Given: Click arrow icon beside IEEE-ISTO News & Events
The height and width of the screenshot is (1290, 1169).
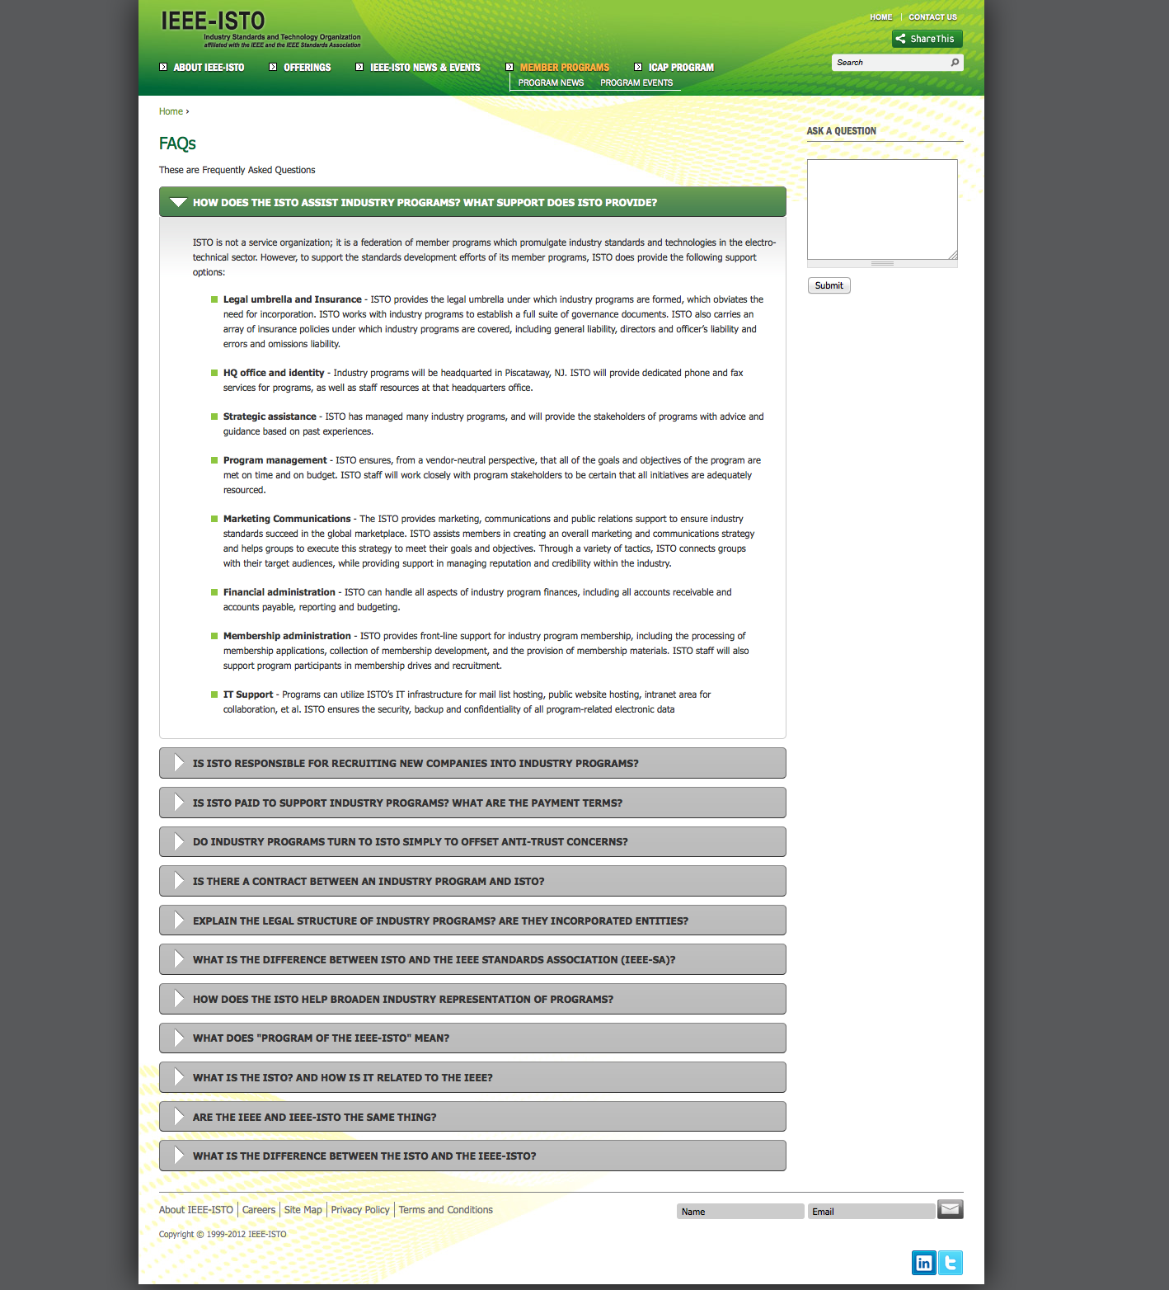Looking at the screenshot, I should pyautogui.click(x=359, y=67).
